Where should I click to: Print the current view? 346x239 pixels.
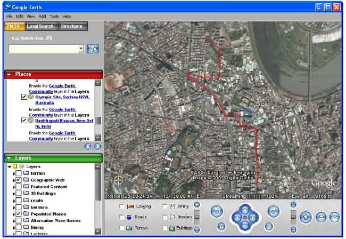(x=321, y=218)
